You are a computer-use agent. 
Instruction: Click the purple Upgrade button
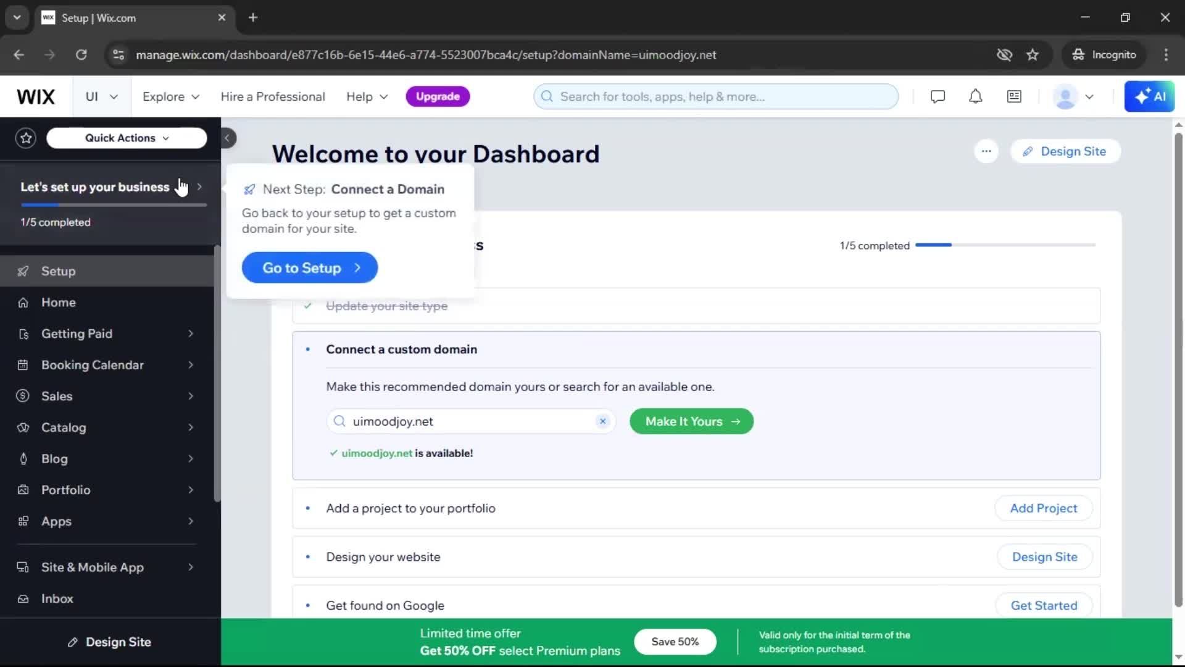tap(438, 96)
